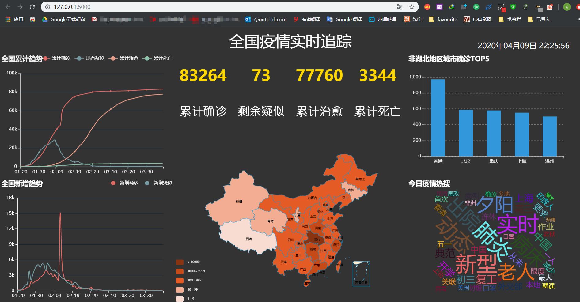Expand the favourite bookmarks folder
This screenshot has width=580, height=302.
(443, 19)
